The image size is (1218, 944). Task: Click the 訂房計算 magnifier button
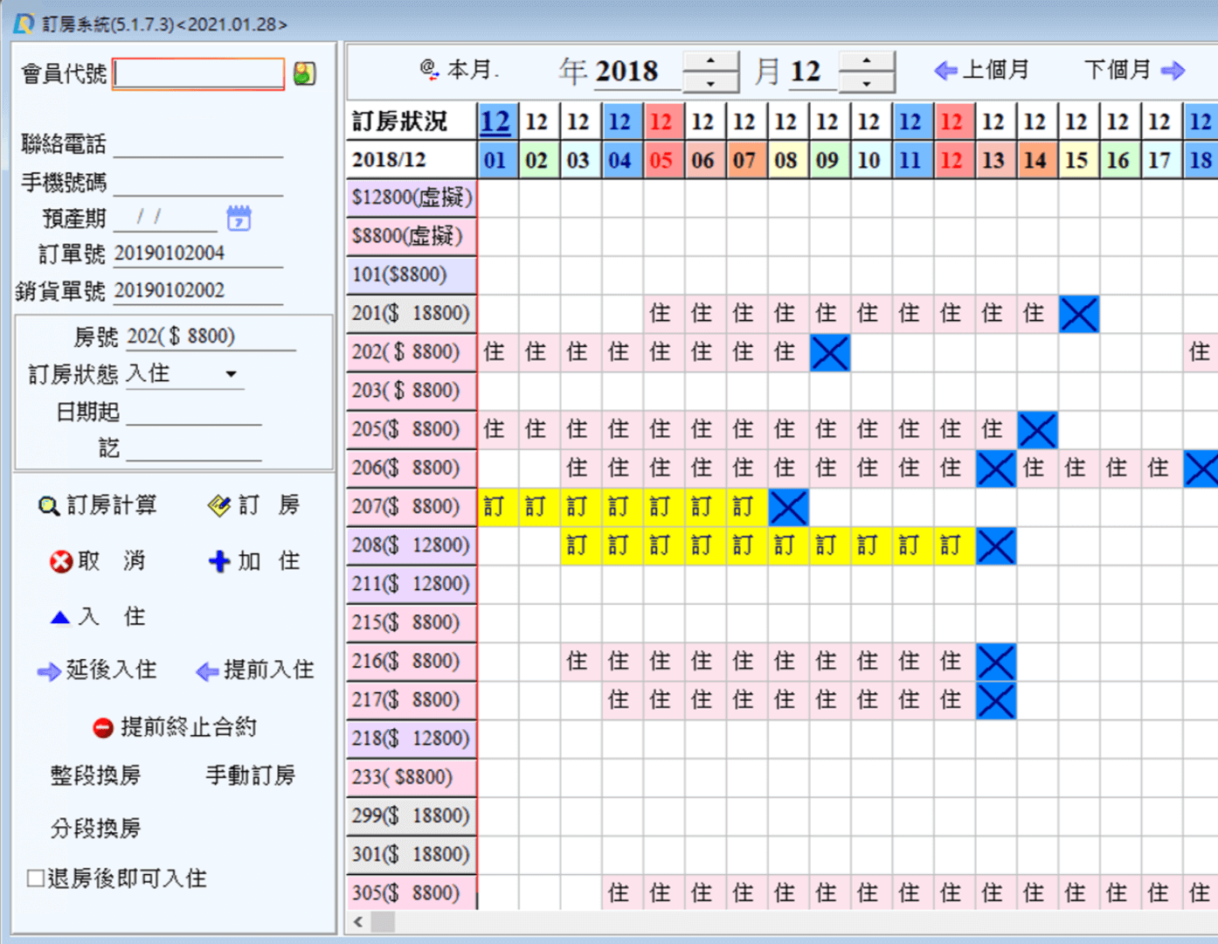click(98, 505)
